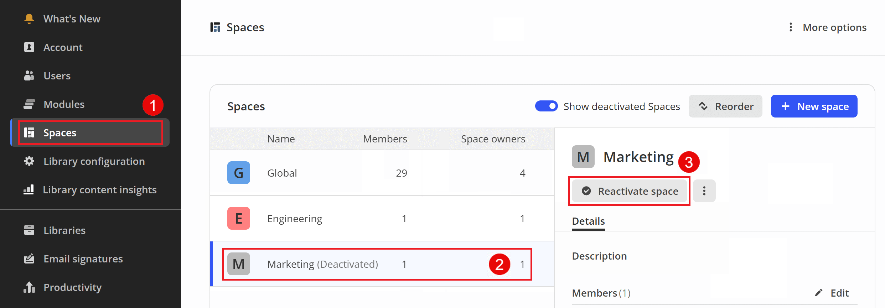The image size is (885, 308).
Task: Select the Spaces sidebar item
Action: (x=90, y=132)
